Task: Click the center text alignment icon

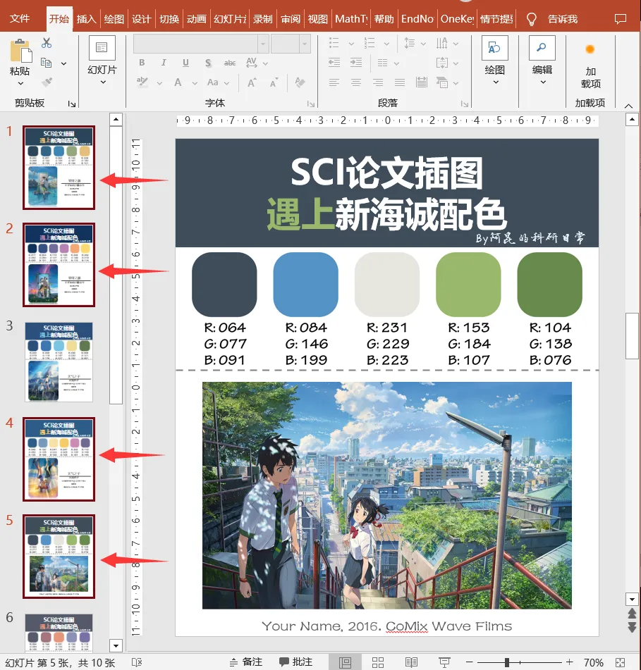Action: [356, 82]
